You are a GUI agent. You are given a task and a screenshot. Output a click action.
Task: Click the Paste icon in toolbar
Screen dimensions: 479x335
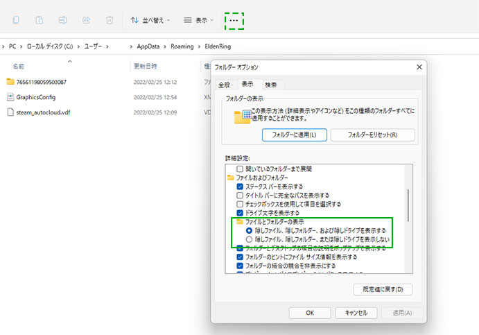[x=40, y=21]
